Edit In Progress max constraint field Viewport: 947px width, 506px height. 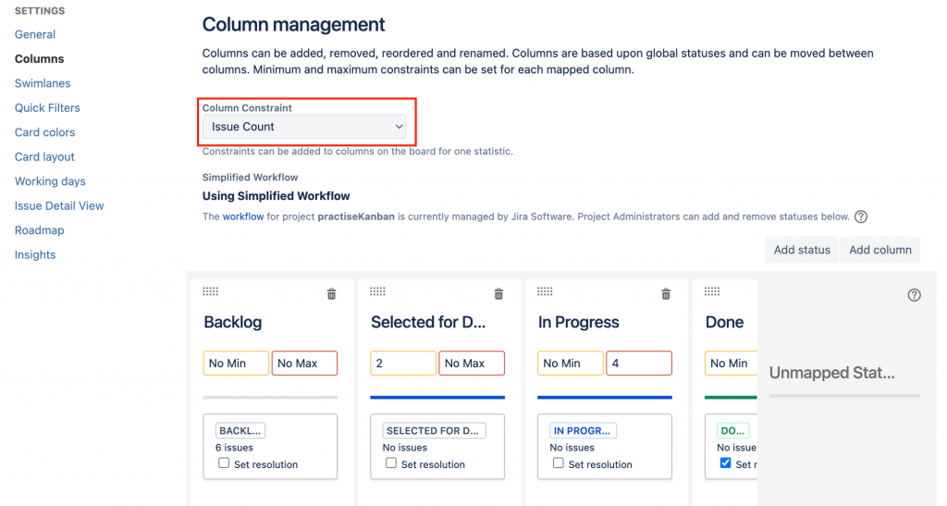pyautogui.click(x=639, y=364)
